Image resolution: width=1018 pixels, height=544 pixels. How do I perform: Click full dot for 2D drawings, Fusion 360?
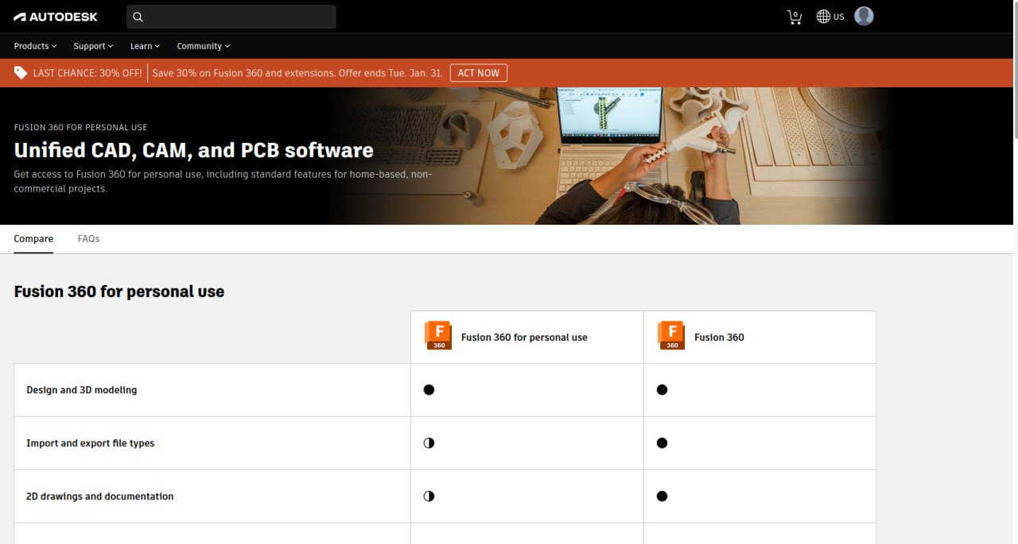(662, 496)
